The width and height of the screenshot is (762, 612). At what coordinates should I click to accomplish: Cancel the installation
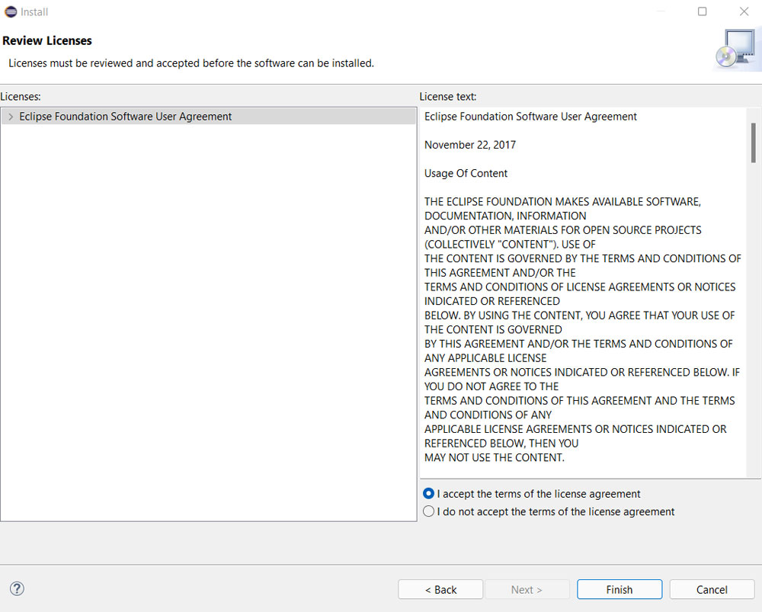click(712, 589)
